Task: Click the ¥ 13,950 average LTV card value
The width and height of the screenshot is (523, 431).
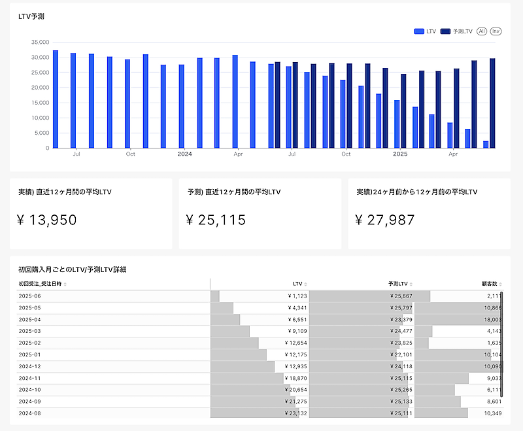Action: click(x=47, y=220)
